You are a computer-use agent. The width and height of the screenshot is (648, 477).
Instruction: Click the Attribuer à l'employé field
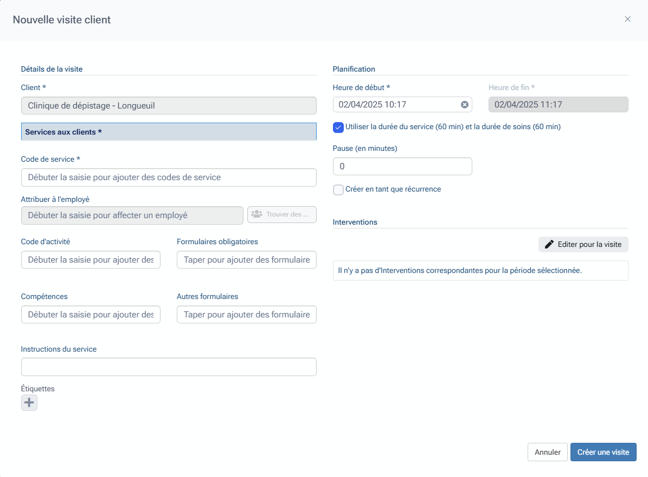[x=132, y=215]
